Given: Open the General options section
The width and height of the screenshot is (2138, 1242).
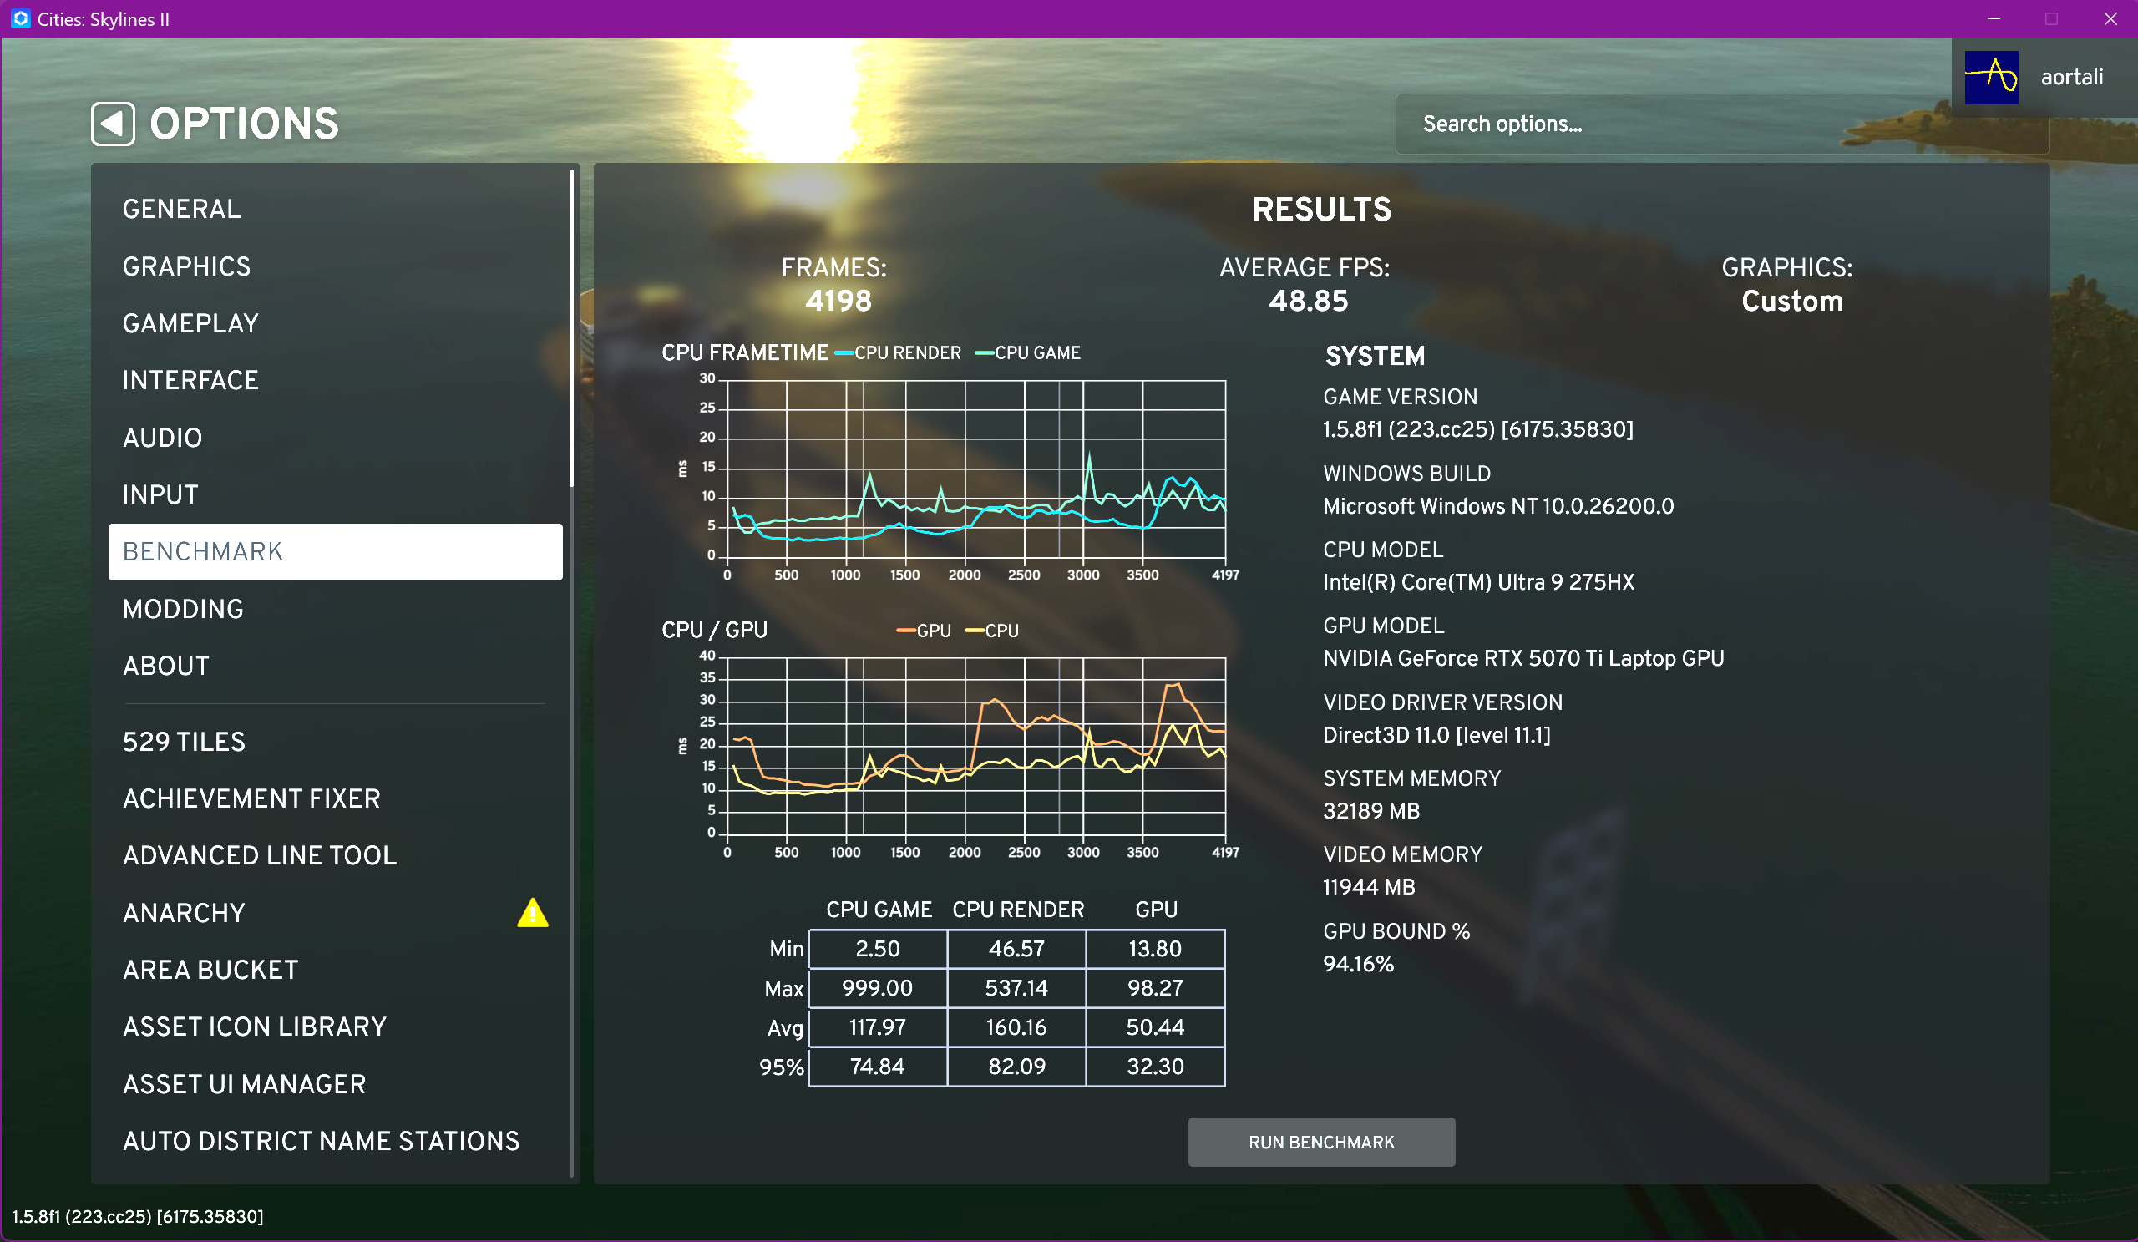Looking at the screenshot, I should (x=335, y=209).
